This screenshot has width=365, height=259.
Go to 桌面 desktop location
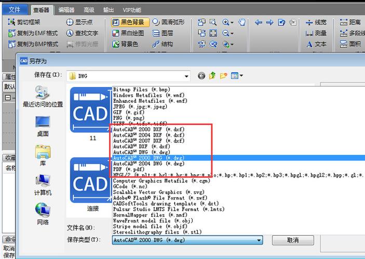point(43,126)
